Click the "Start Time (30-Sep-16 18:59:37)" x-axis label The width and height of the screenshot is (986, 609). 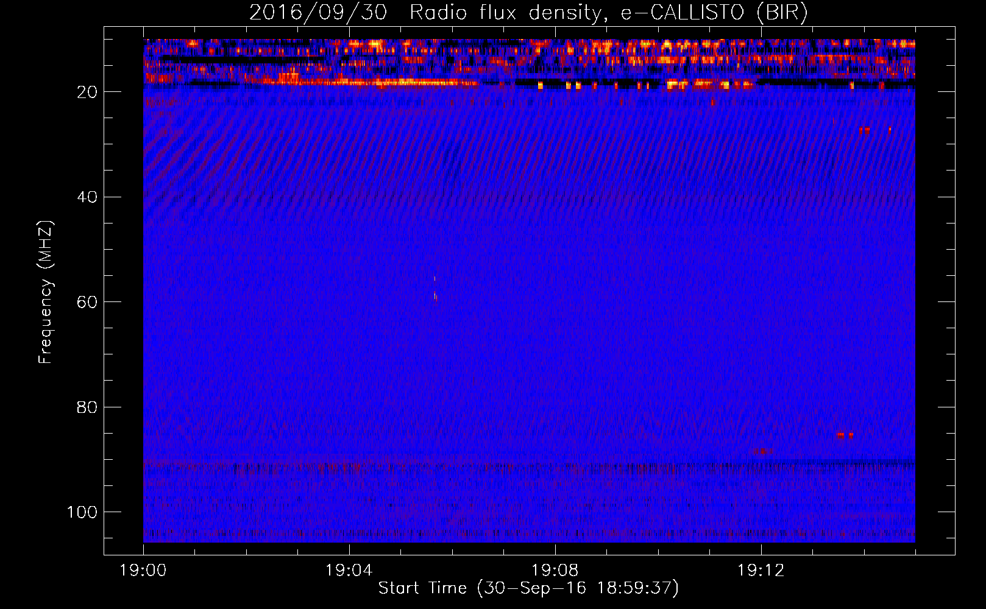pyautogui.click(x=528, y=588)
